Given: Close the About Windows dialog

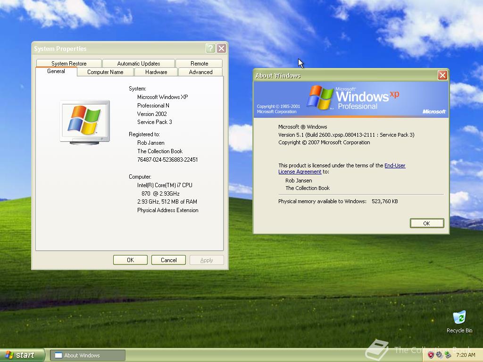Looking at the screenshot, I should click(442, 75).
